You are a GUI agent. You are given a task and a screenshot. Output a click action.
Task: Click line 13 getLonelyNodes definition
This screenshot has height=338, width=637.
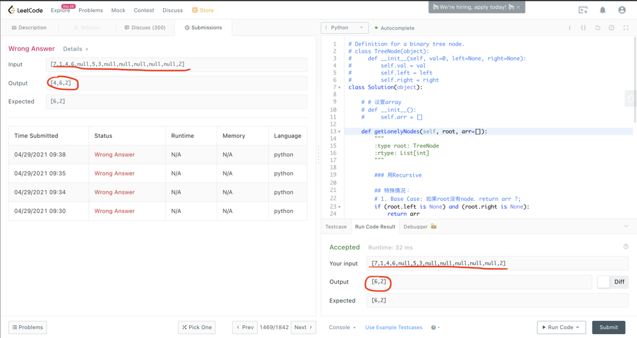pos(424,131)
